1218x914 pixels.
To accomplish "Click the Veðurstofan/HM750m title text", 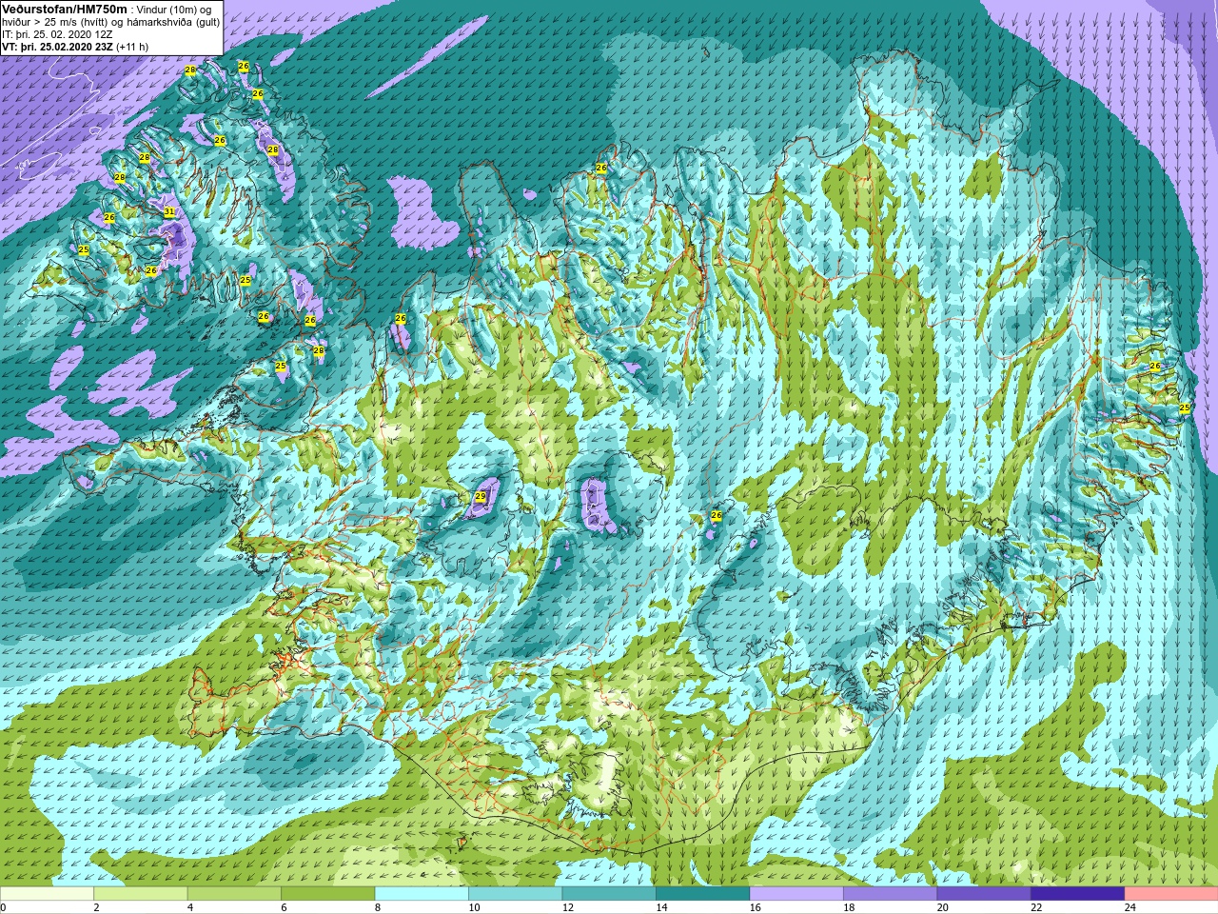I will point(64,9).
